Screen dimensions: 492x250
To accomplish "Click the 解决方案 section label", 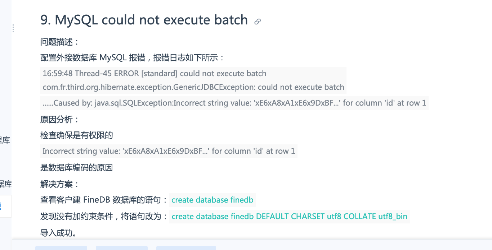I will 59,184.
